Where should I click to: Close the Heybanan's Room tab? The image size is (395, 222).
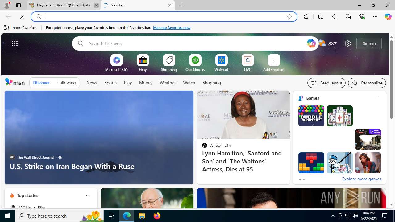coord(96,5)
